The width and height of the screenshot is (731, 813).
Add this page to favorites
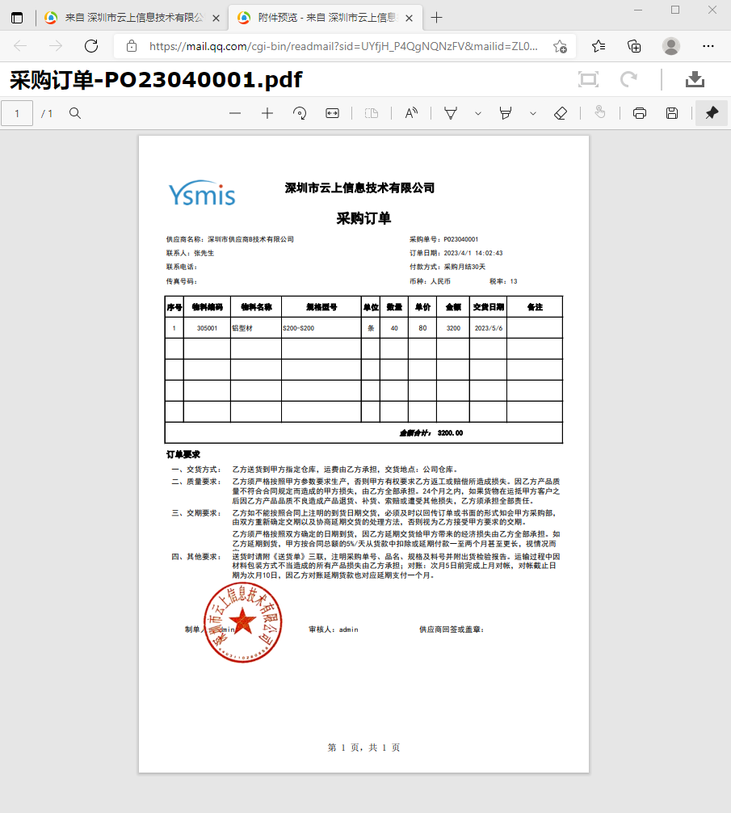[560, 46]
